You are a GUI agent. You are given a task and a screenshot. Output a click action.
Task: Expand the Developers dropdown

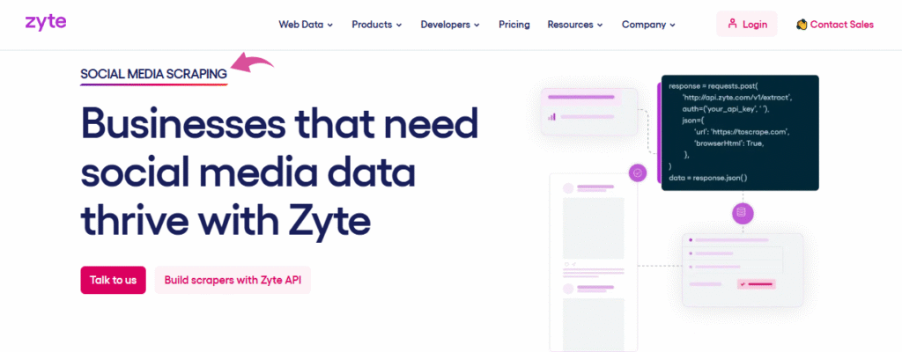point(449,25)
